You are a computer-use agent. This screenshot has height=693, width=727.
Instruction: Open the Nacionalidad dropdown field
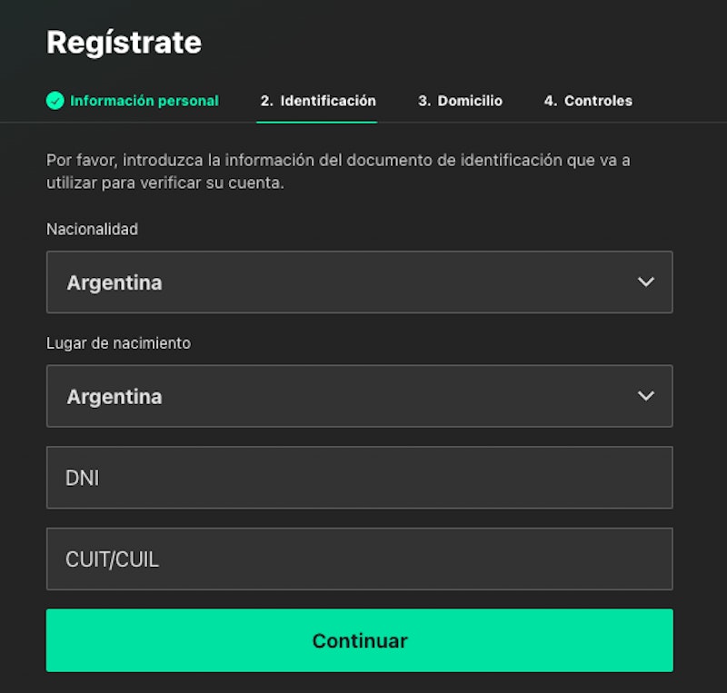pyautogui.click(x=359, y=282)
